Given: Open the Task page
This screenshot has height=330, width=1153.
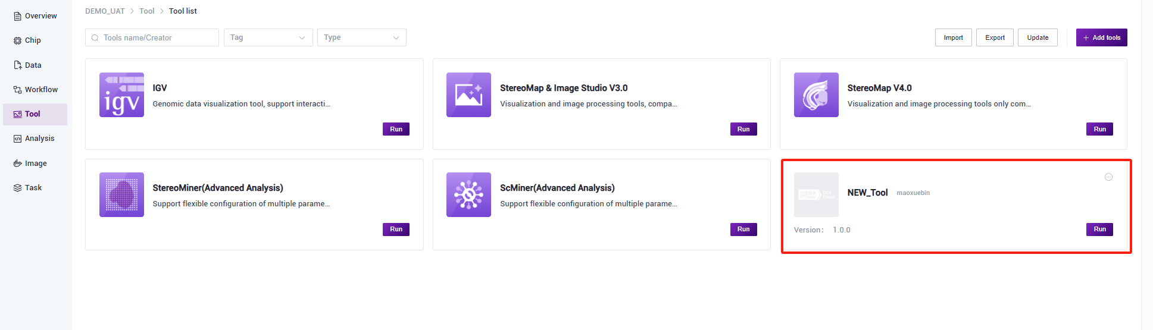Looking at the screenshot, I should tap(35, 188).
